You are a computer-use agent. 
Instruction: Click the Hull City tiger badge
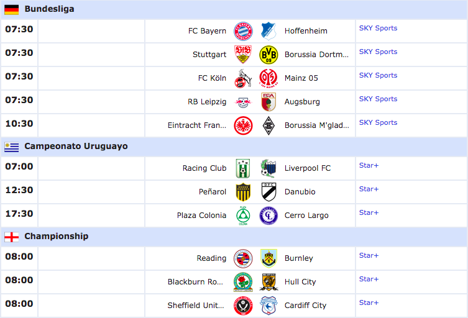click(268, 282)
